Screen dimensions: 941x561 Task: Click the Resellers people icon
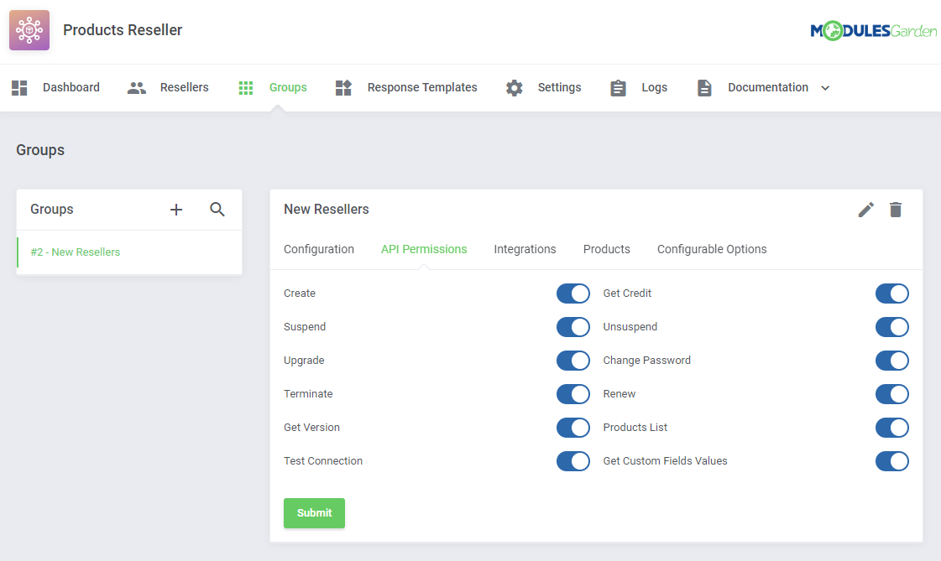coord(137,87)
